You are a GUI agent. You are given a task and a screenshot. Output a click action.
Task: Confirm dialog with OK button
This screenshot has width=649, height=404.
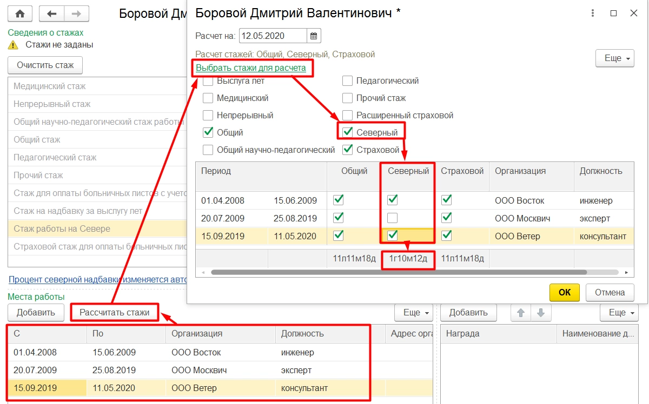click(x=565, y=292)
